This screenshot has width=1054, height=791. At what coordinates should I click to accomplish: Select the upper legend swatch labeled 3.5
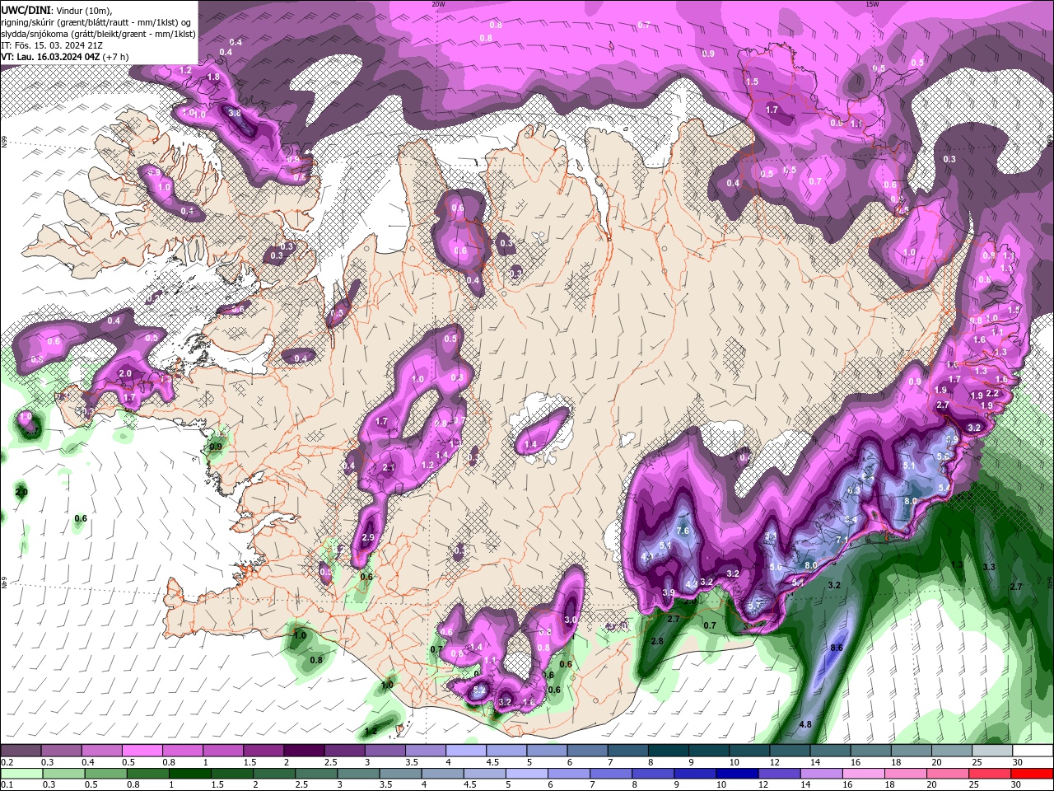[424, 751]
